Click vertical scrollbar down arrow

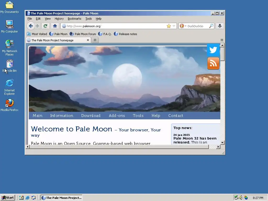click(222, 142)
